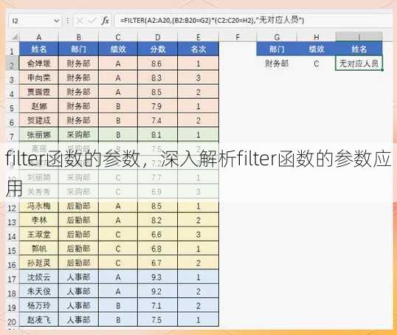397x335 pixels.
Task: Click the performance cell C in row 15
Action: (x=118, y=249)
